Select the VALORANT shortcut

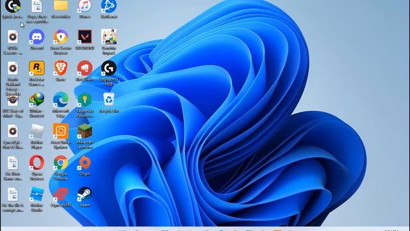(x=85, y=39)
